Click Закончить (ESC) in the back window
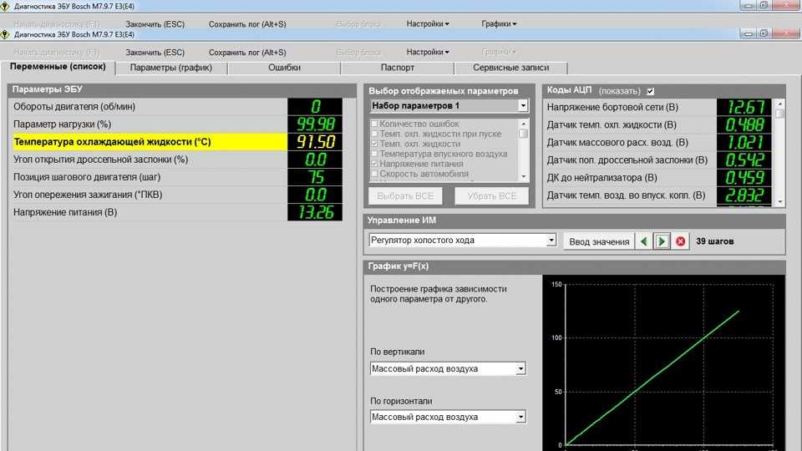The height and width of the screenshot is (451, 802). (155, 24)
